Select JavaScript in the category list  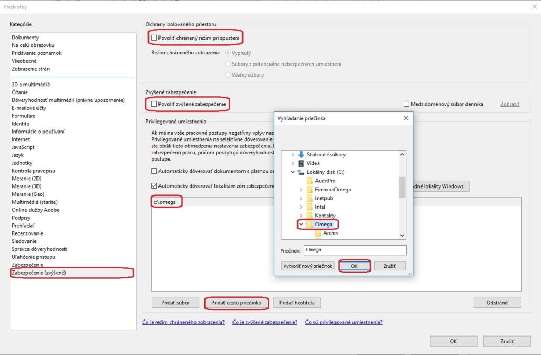tap(23, 147)
